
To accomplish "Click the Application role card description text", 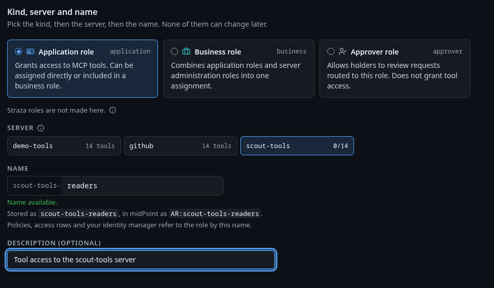I will 74,76.
